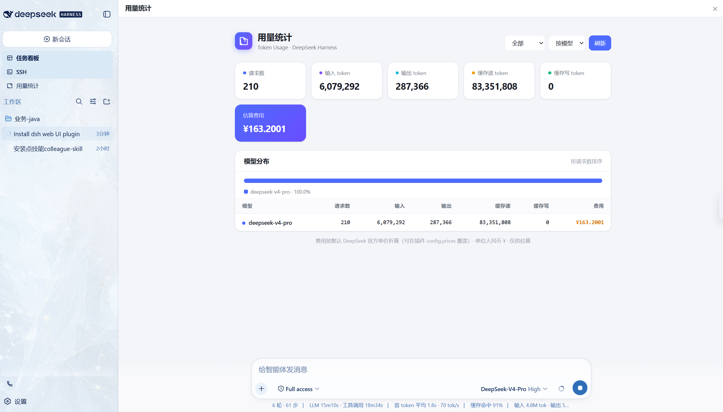Stop generation with the stop button
This screenshot has height=412, width=723.
point(580,388)
